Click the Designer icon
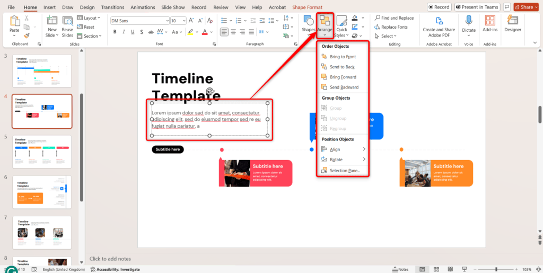This screenshot has width=543, height=273. pos(512,24)
